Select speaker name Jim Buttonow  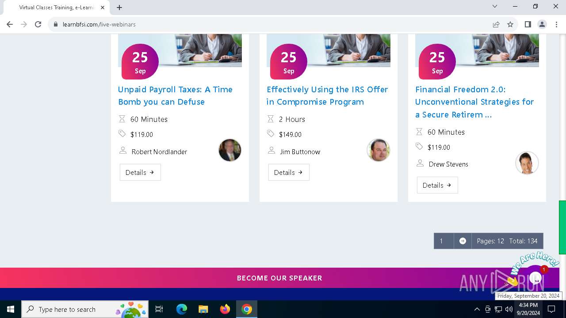click(300, 151)
